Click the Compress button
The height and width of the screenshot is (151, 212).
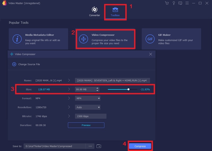point(140,146)
